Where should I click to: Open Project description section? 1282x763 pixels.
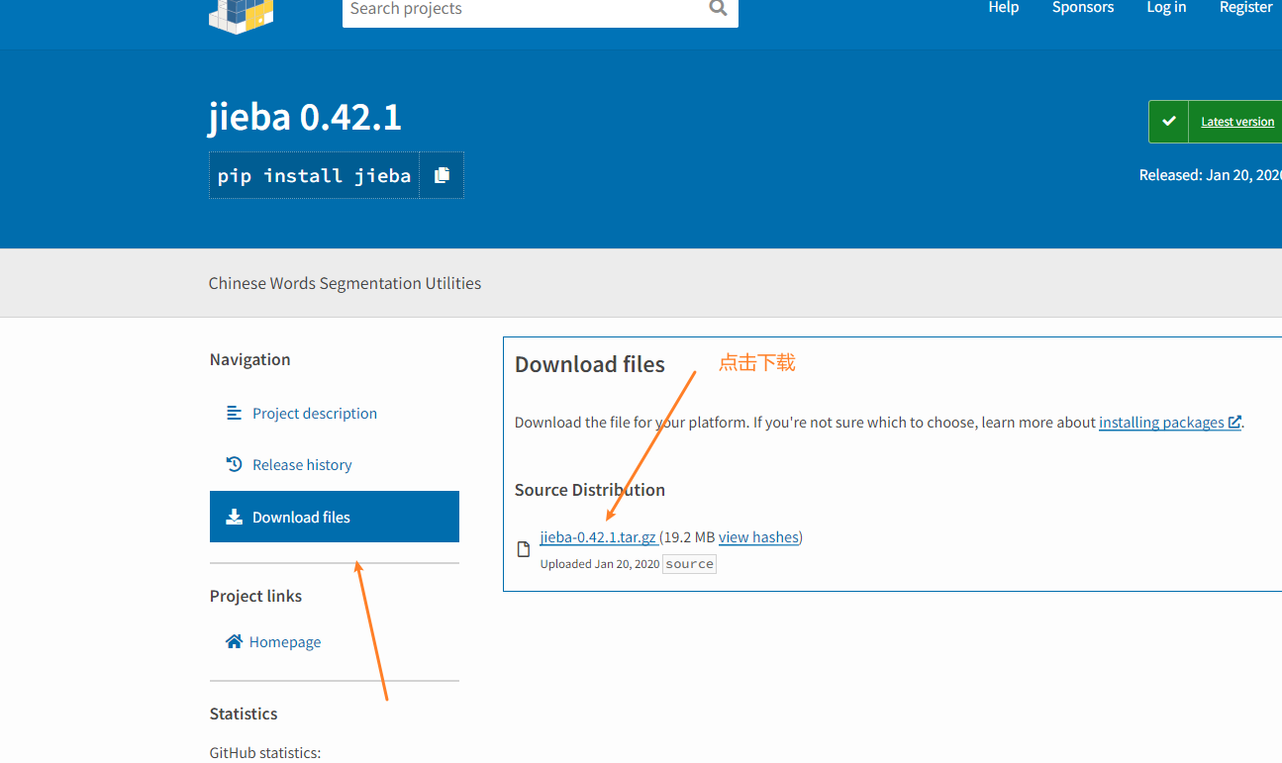point(315,413)
